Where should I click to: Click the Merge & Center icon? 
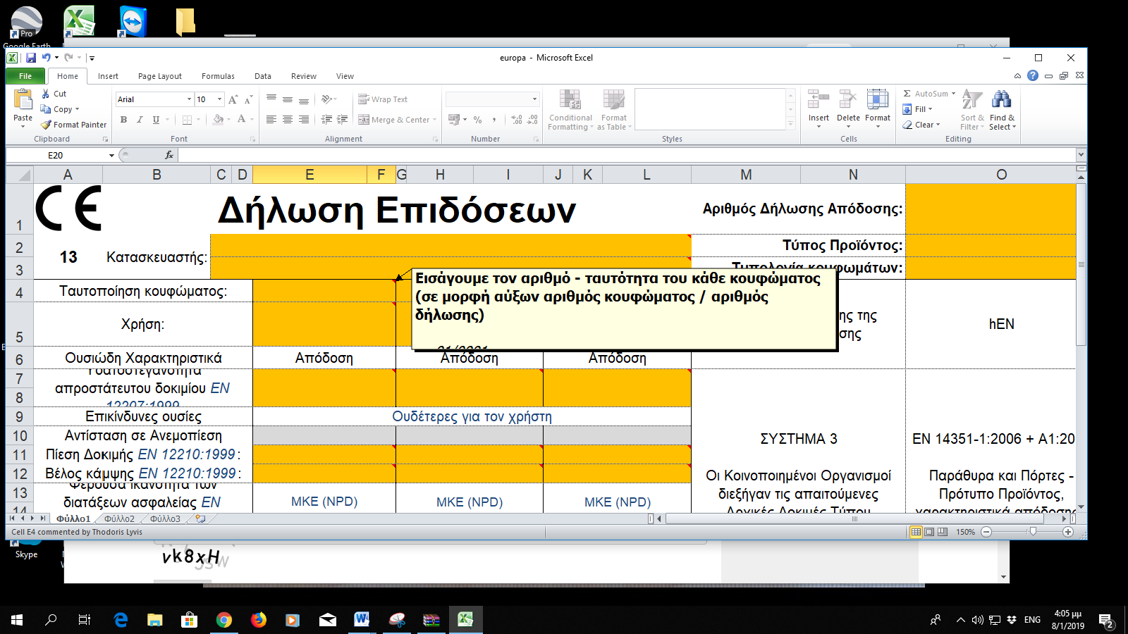pos(364,120)
